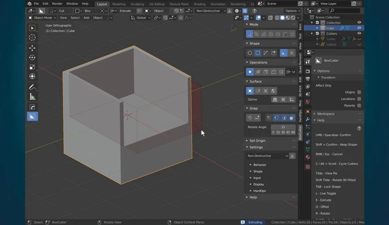This screenshot has width=389, height=225.
Task: Select the Transform tool
Action: 32,76
